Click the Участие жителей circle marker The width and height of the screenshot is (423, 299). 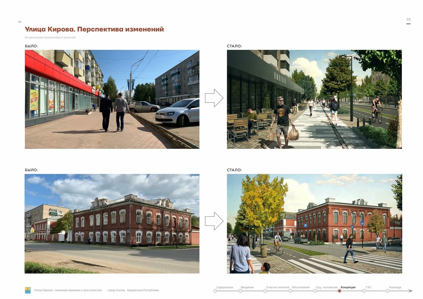tap(265, 291)
